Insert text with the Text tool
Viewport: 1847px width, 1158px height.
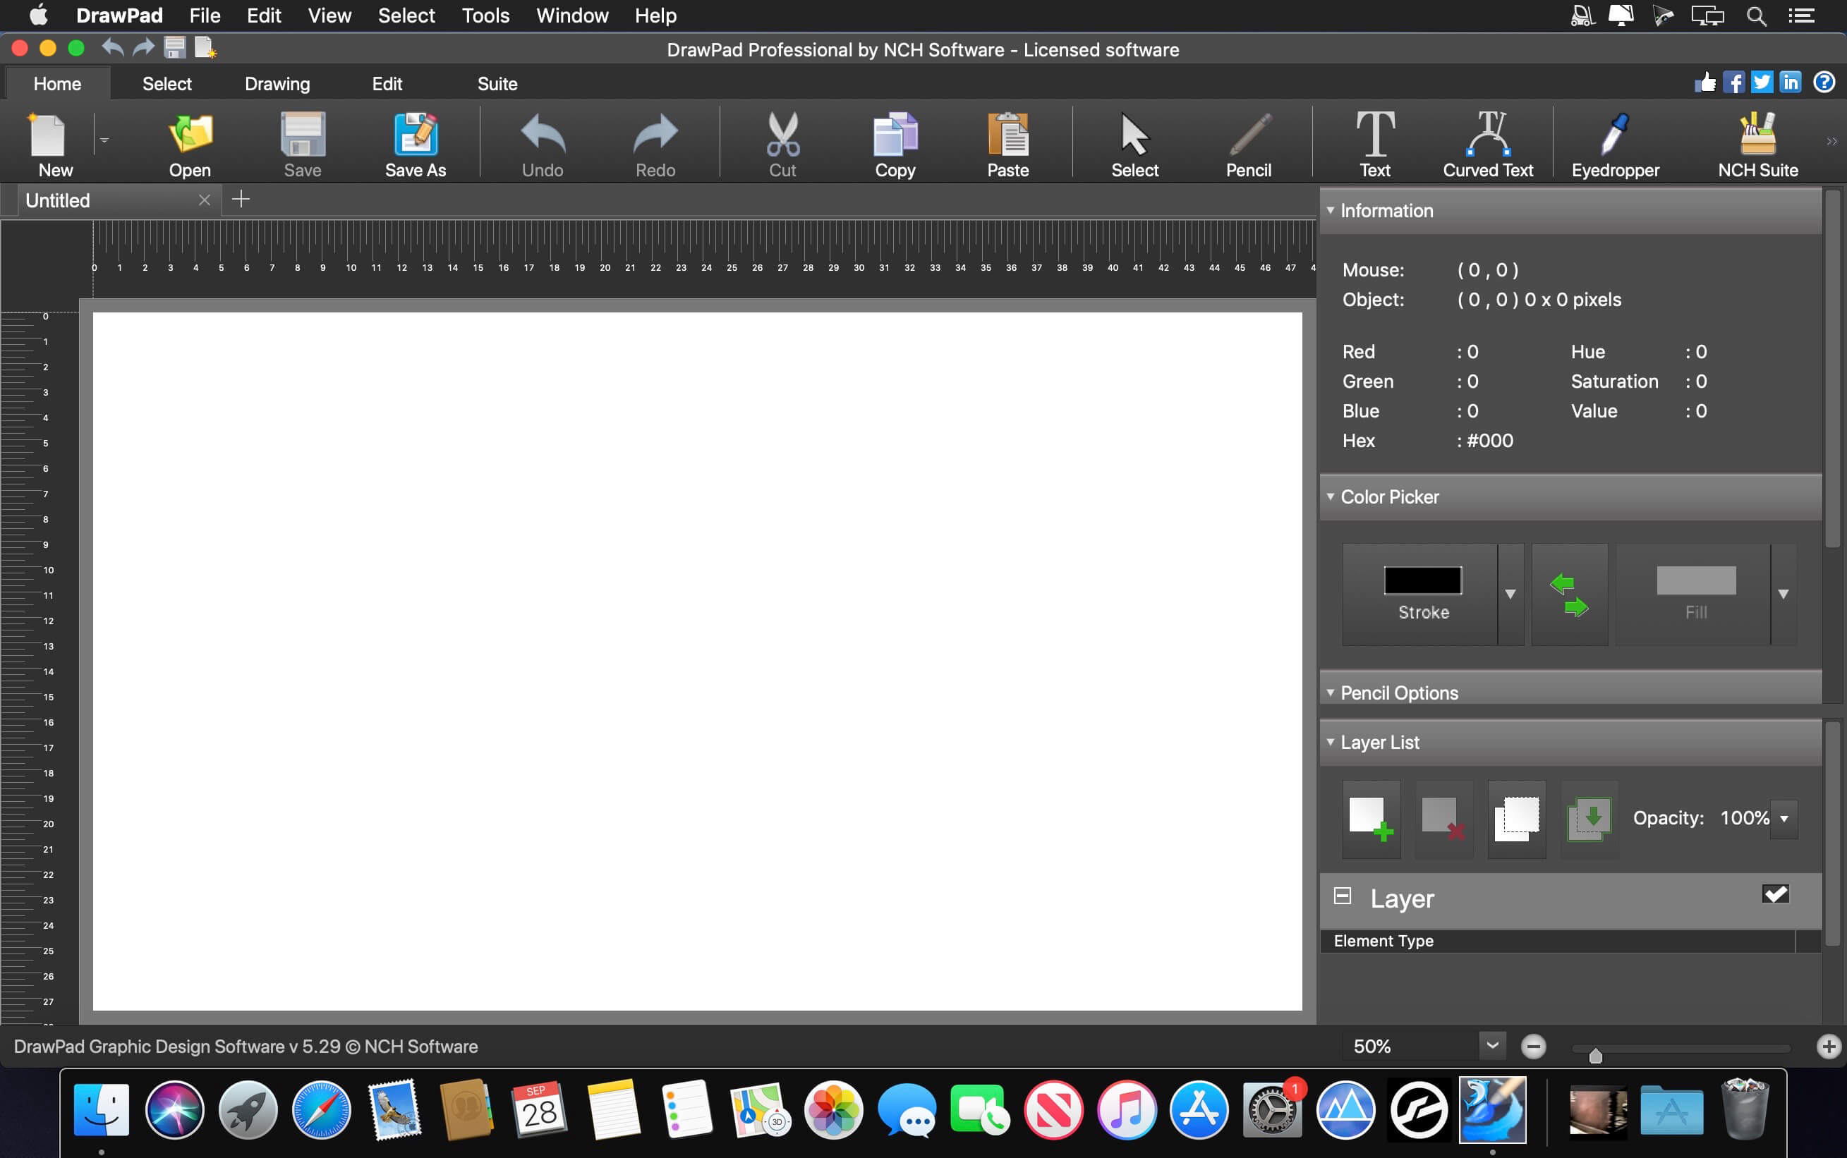pos(1375,142)
